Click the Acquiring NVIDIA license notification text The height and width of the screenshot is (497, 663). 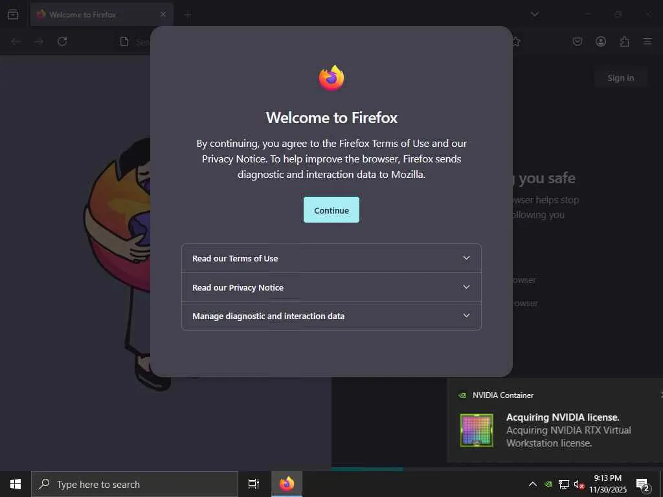[563, 417]
